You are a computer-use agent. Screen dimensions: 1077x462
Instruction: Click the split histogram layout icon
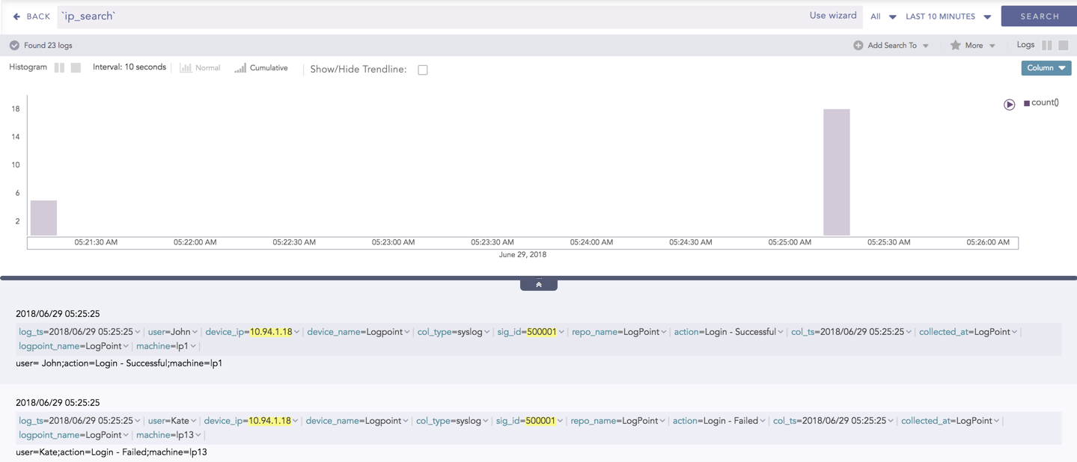(60, 67)
